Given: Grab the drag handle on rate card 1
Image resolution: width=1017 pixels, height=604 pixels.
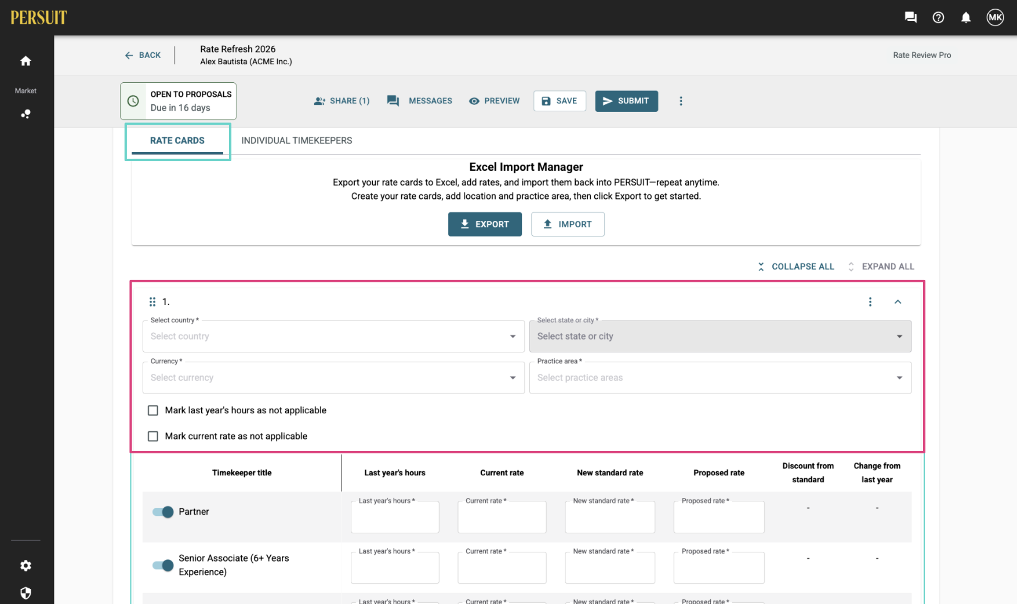Looking at the screenshot, I should point(152,301).
